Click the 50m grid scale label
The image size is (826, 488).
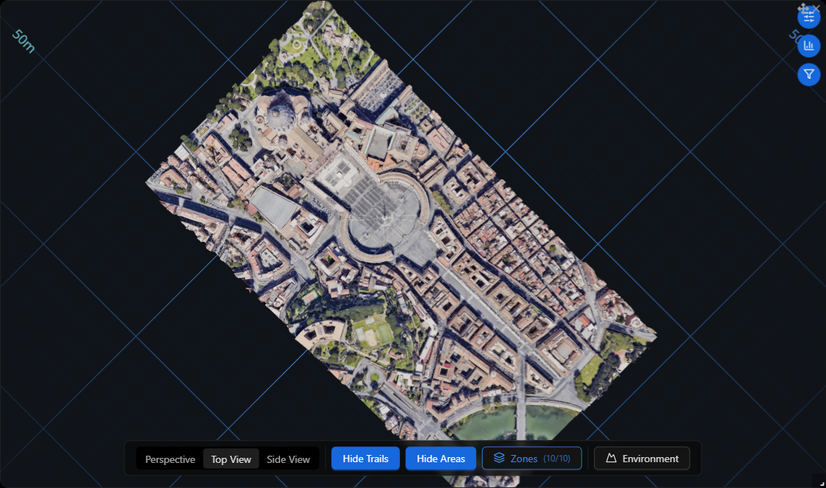[23, 42]
